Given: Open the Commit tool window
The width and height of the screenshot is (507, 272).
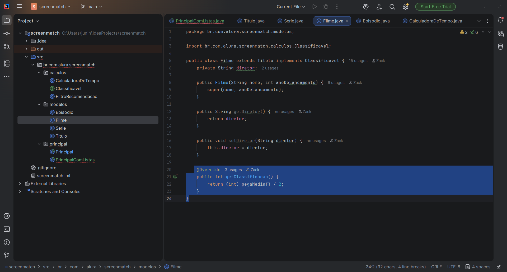Looking at the screenshot, I should [x=7, y=34].
